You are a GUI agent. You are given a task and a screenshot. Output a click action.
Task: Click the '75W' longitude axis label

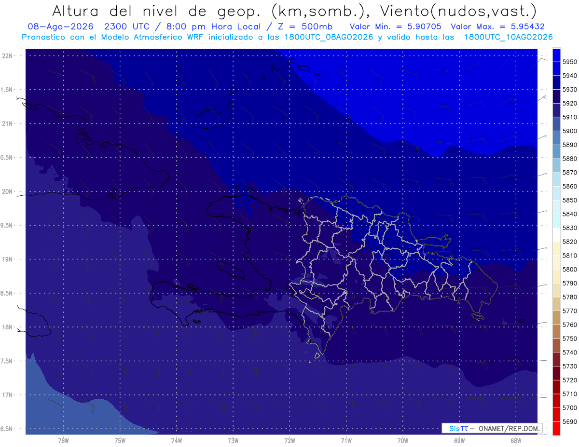point(120,440)
